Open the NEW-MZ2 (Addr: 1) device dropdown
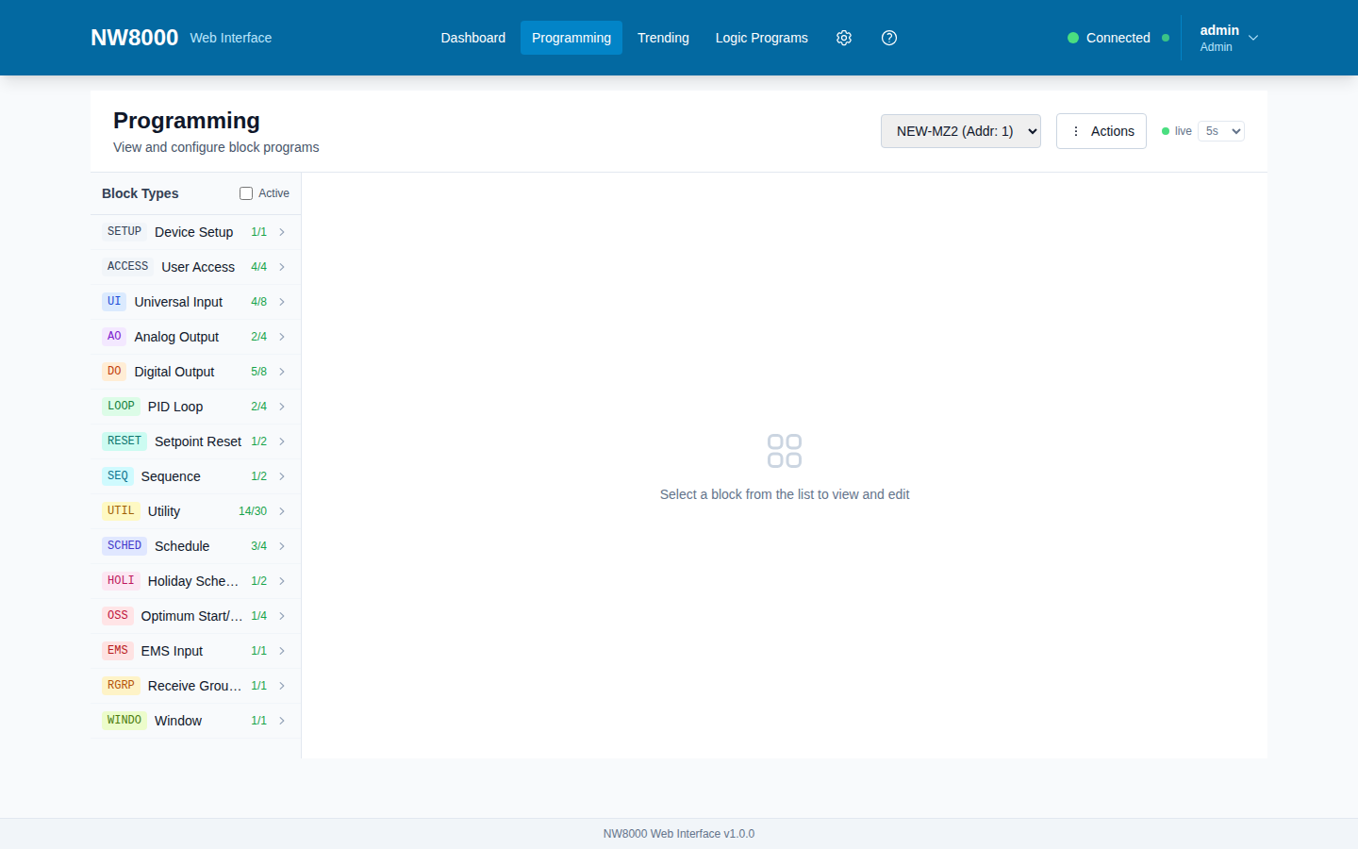The image size is (1358, 849). (x=961, y=131)
